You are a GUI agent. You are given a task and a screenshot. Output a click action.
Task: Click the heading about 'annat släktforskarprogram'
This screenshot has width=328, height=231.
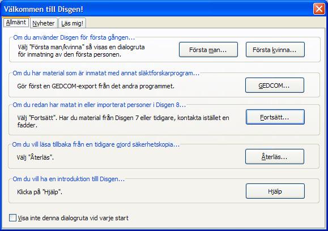pos(106,73)
